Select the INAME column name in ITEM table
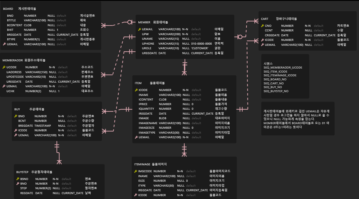This screenshot has height=199, width=359. [144, 95]
